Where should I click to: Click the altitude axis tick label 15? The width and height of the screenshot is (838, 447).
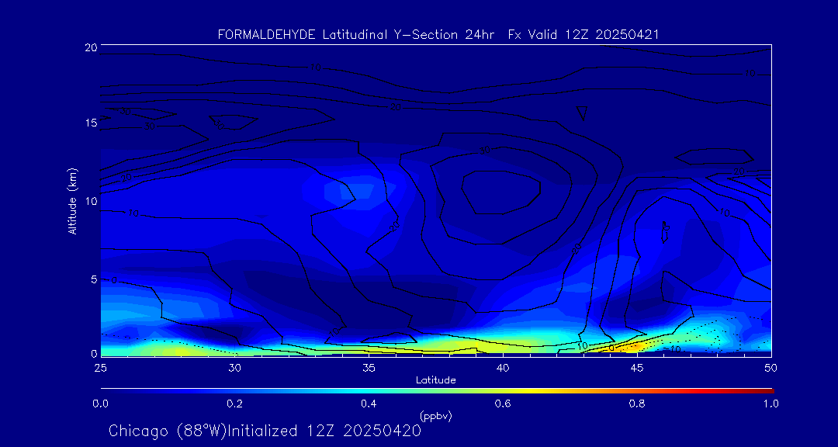pyautogui.click(x=90, y=123)
